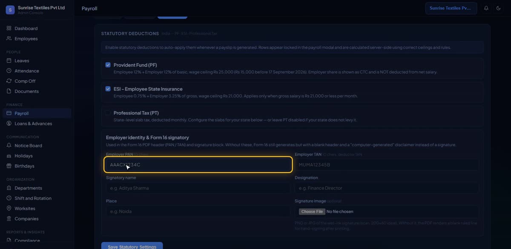Click the 'Admin Console' subtitle

click(x=31, y=13)
